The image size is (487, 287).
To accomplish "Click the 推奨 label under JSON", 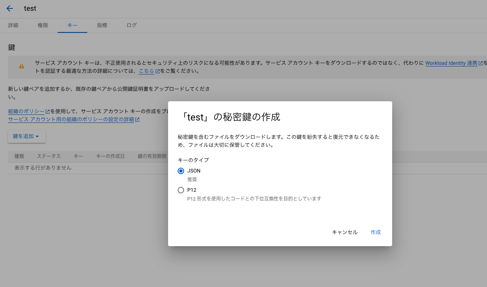I will point(192,179).
